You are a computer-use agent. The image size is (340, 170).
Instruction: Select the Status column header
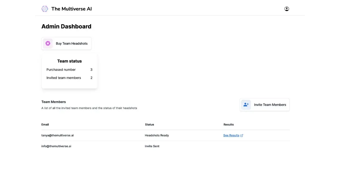click(149, 124)
